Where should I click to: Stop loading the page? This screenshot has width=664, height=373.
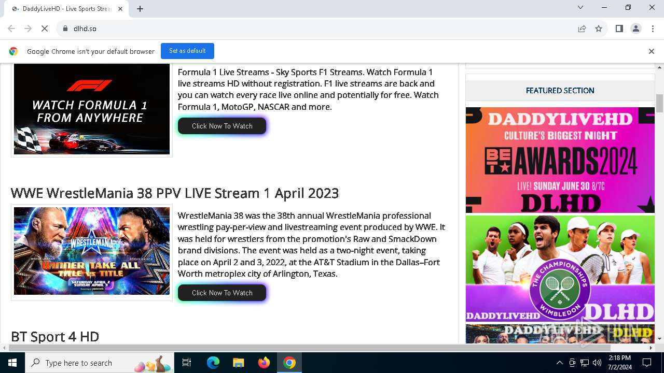[45, 28]
